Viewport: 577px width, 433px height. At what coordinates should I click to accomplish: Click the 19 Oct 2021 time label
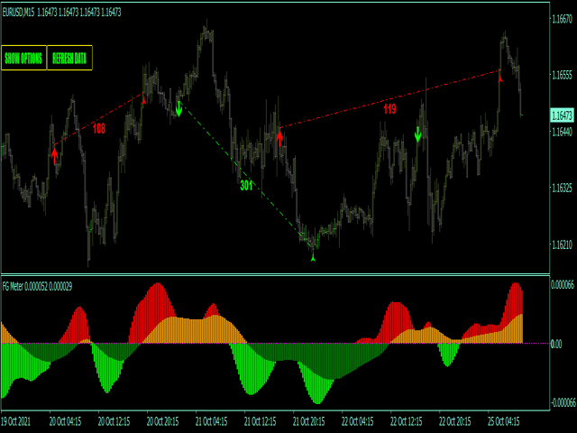[16, 421]
